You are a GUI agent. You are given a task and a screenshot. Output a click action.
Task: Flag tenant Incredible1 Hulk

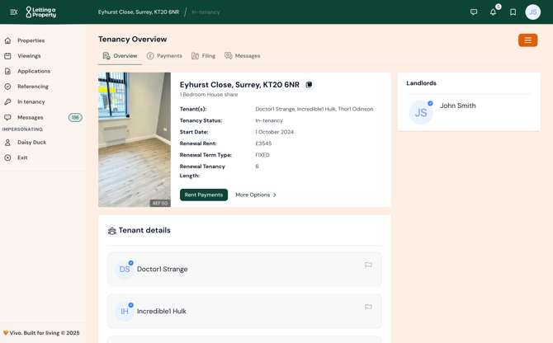pos(368,308)
